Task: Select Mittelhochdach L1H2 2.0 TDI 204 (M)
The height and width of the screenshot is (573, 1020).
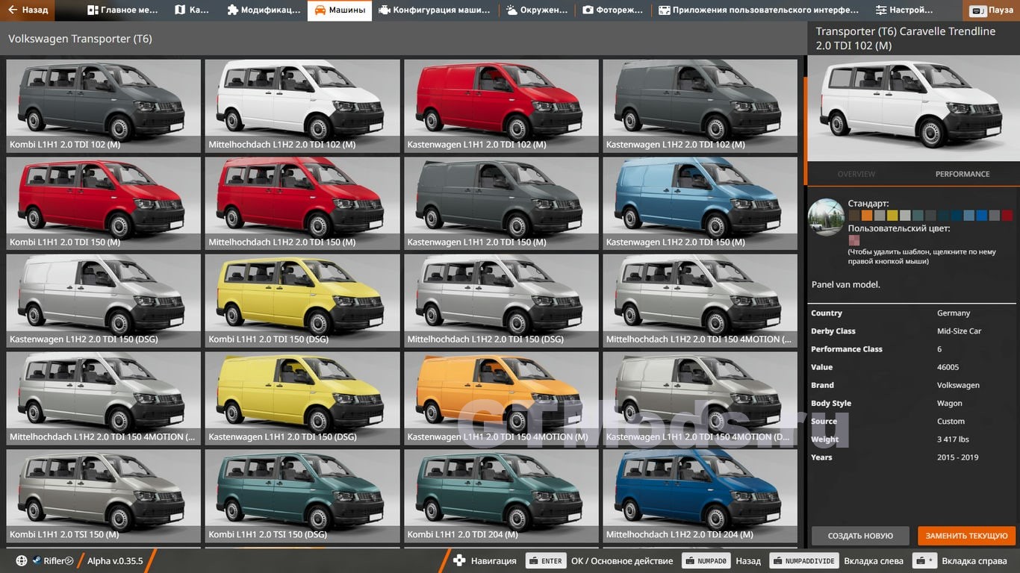Action: (x=700, y=496)
